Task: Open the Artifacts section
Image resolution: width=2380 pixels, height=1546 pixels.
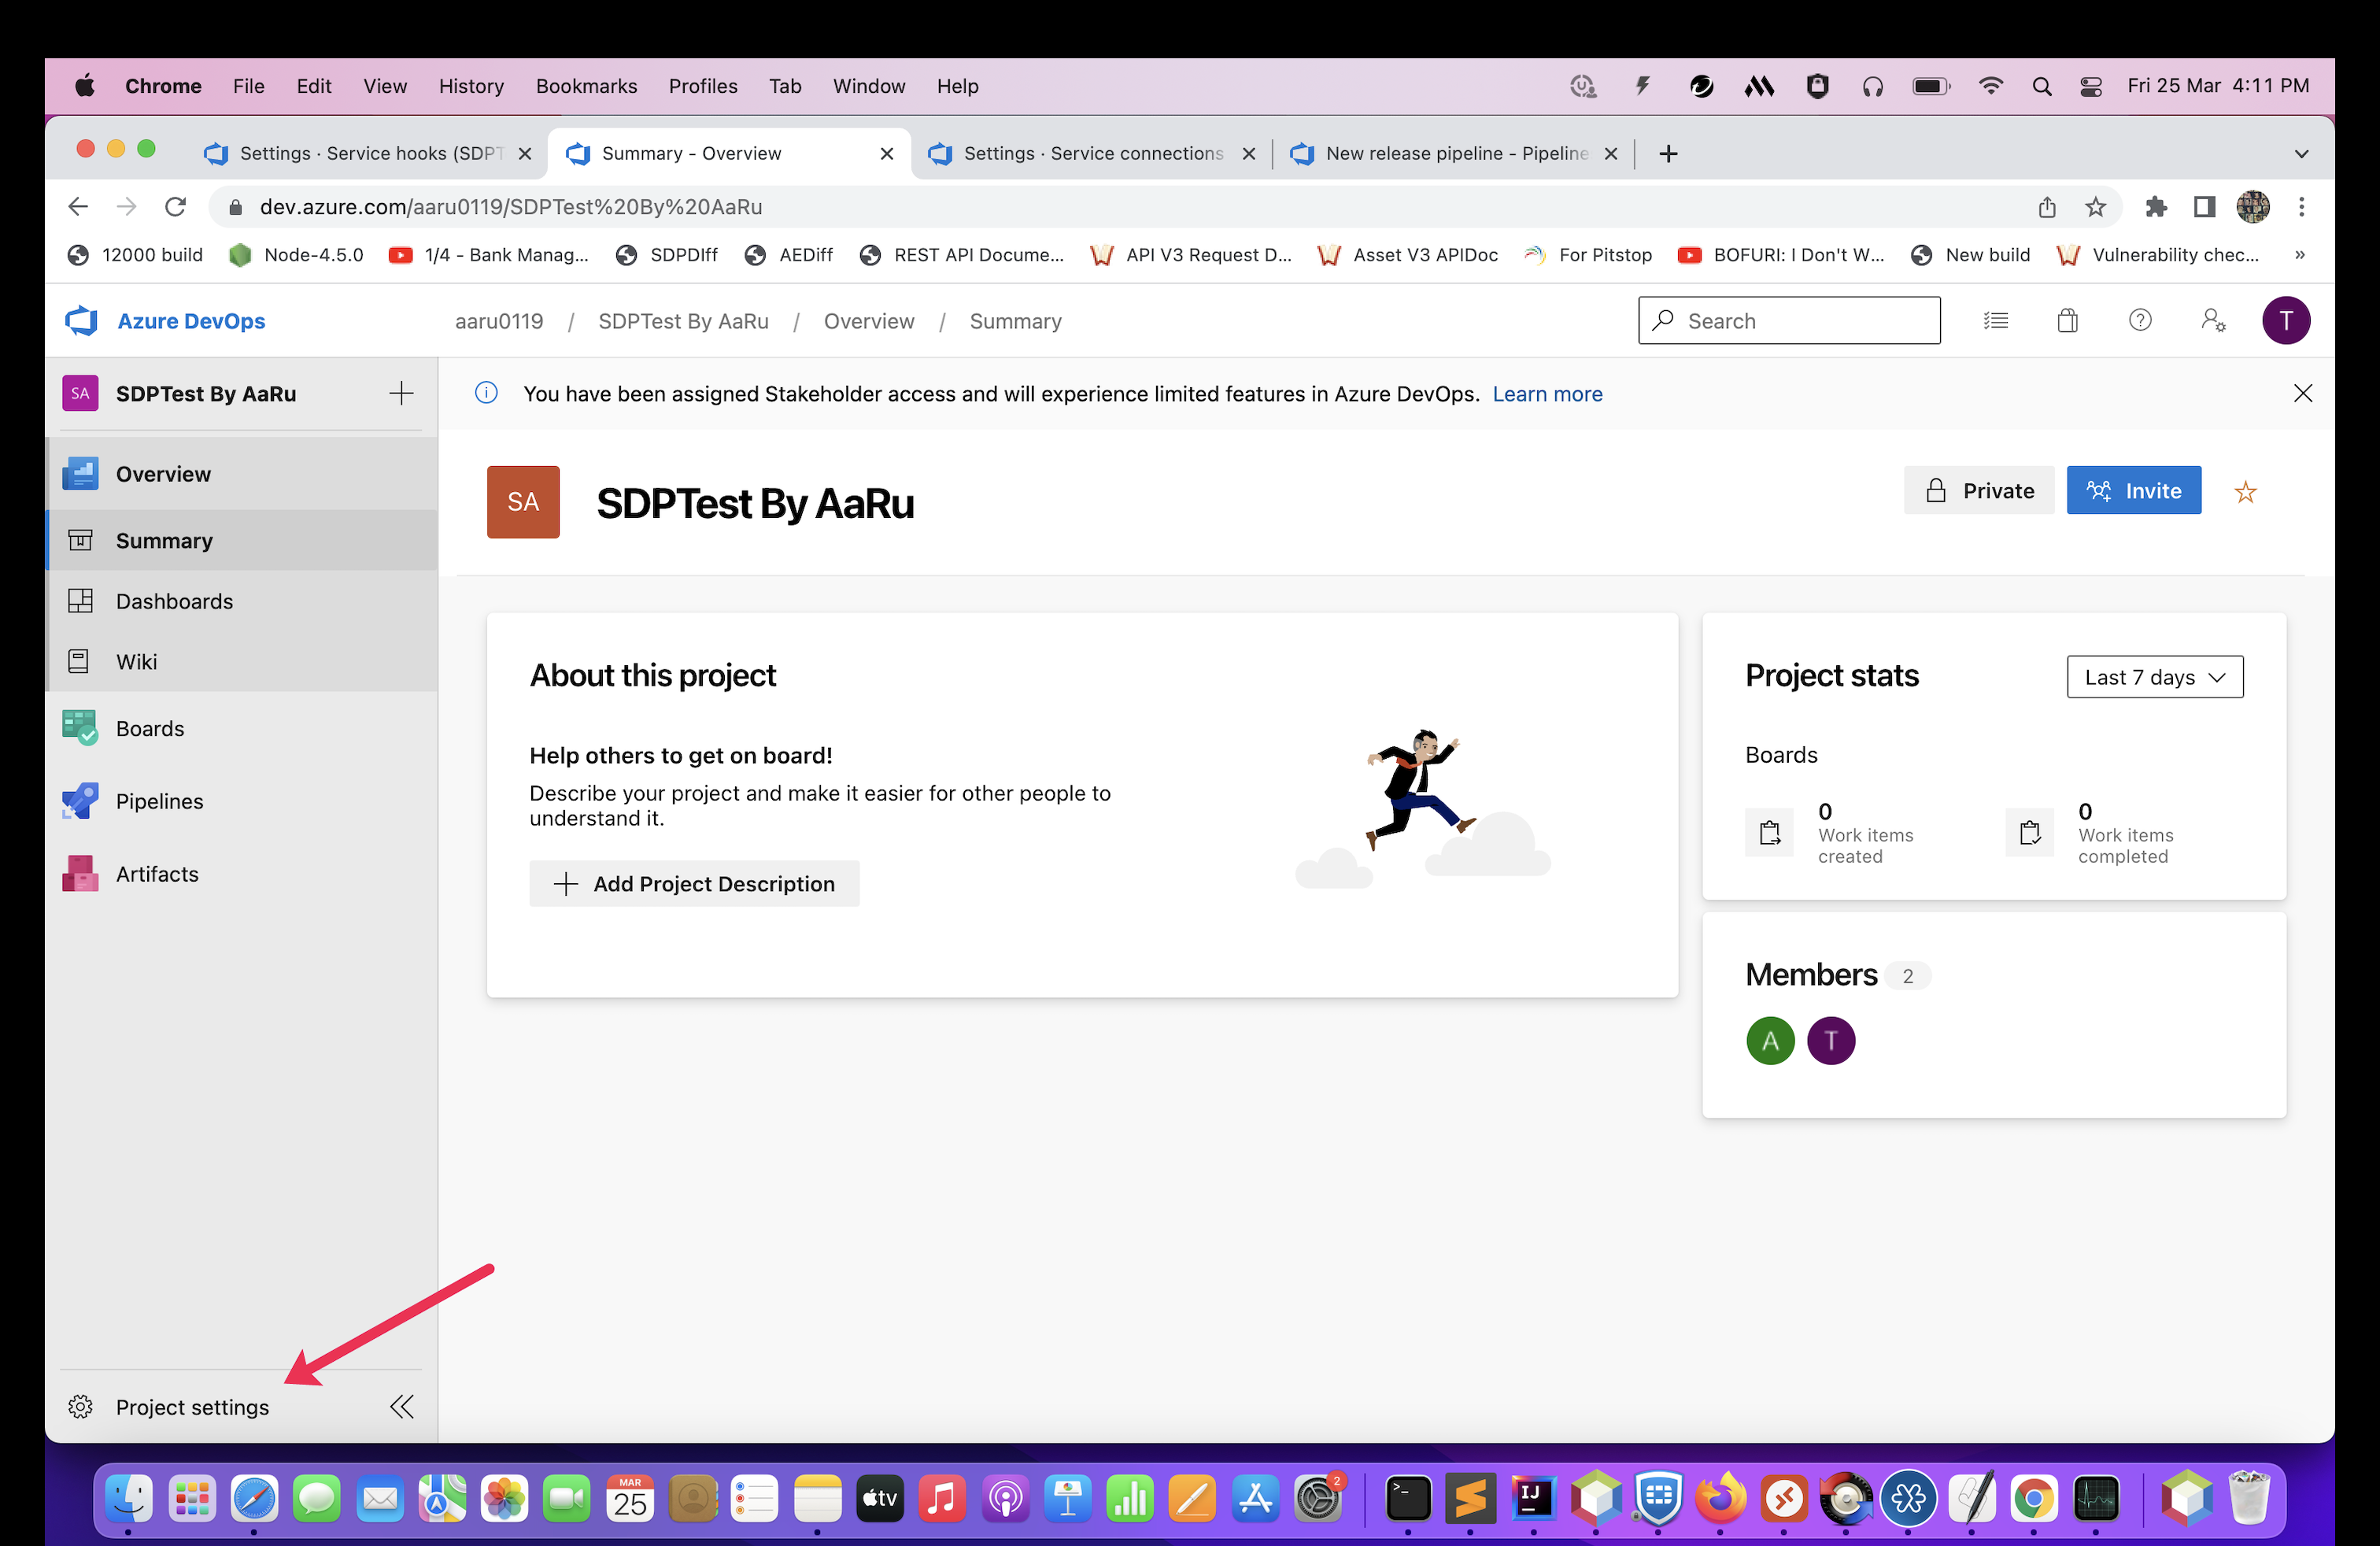Action: click(x=156, y=873)
